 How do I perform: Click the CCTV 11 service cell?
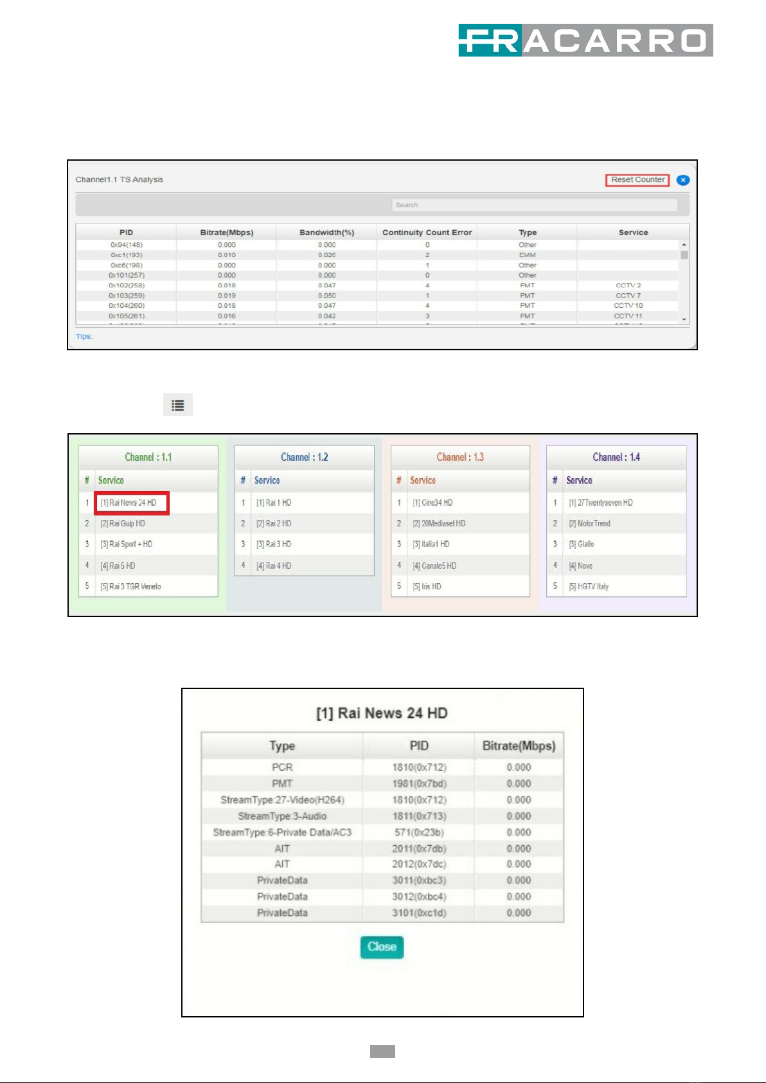pos(628,316)
